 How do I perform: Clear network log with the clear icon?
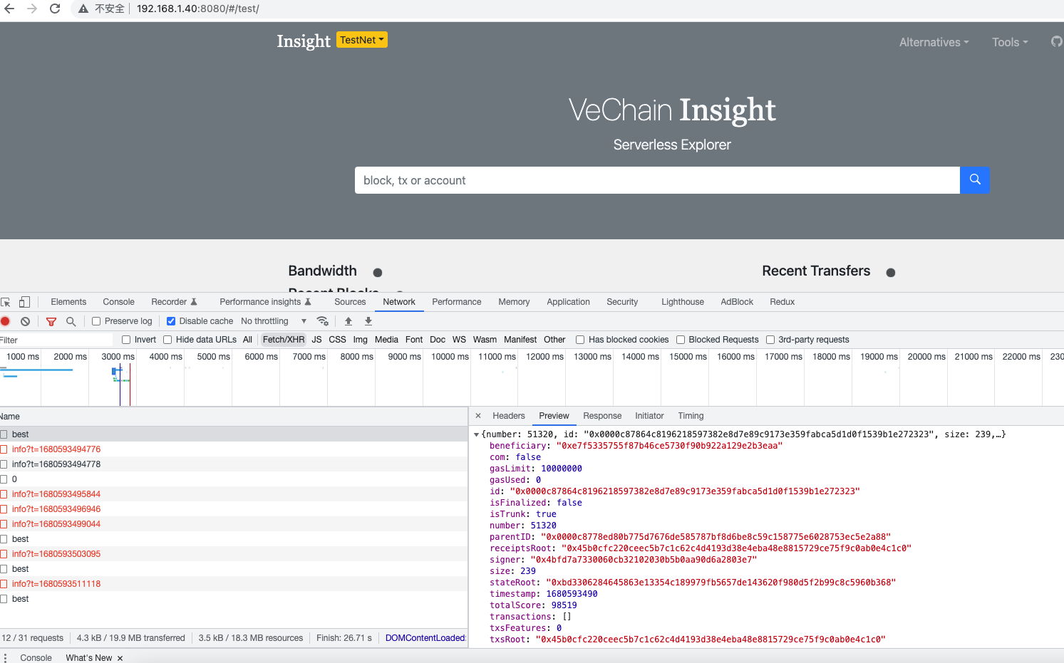[25, 321]
